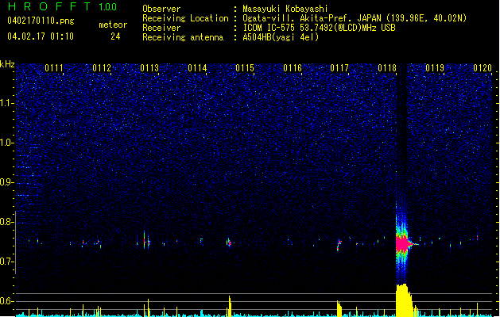Viewport: 500px width, 317px height.
Task: Click the 0.6 kHz axis tick label
Action: [x=6, y=301]
